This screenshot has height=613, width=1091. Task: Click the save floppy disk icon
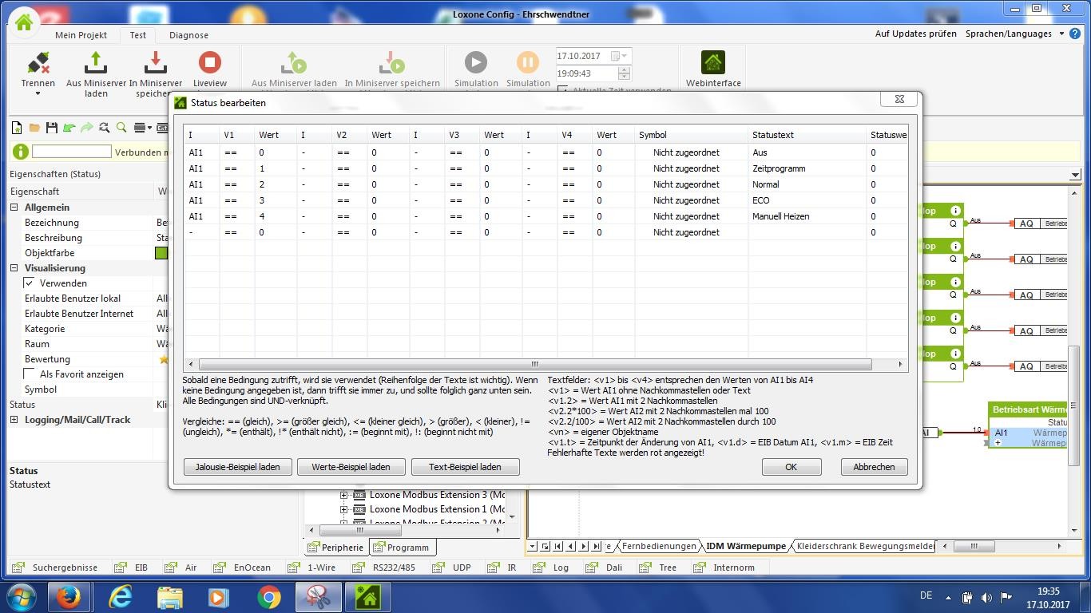[x=52, y=128]
